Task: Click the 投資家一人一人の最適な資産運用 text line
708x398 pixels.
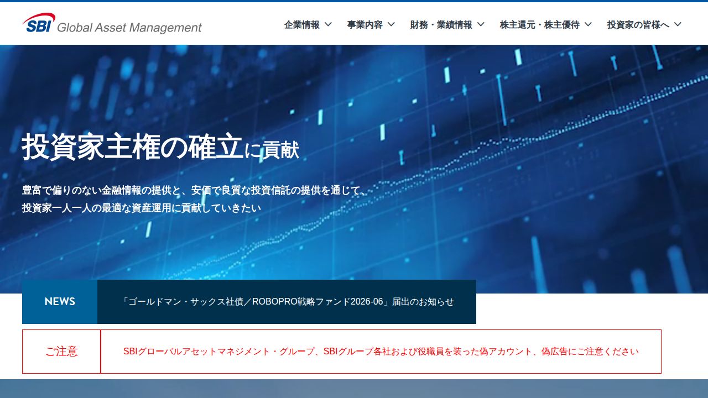Action: coord(141,208)
